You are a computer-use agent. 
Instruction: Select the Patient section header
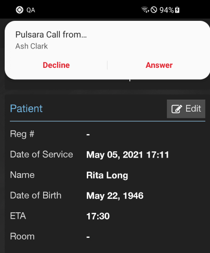pyautogui.click(x=26, y=109)
